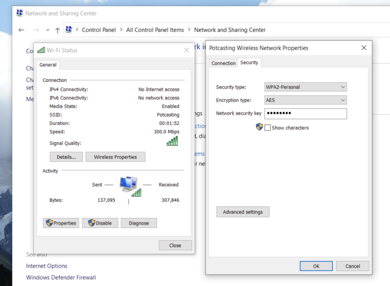Screen dimensions: 390x286
Task: Open Advanced settings in Security tab
Action: (243, 212)
